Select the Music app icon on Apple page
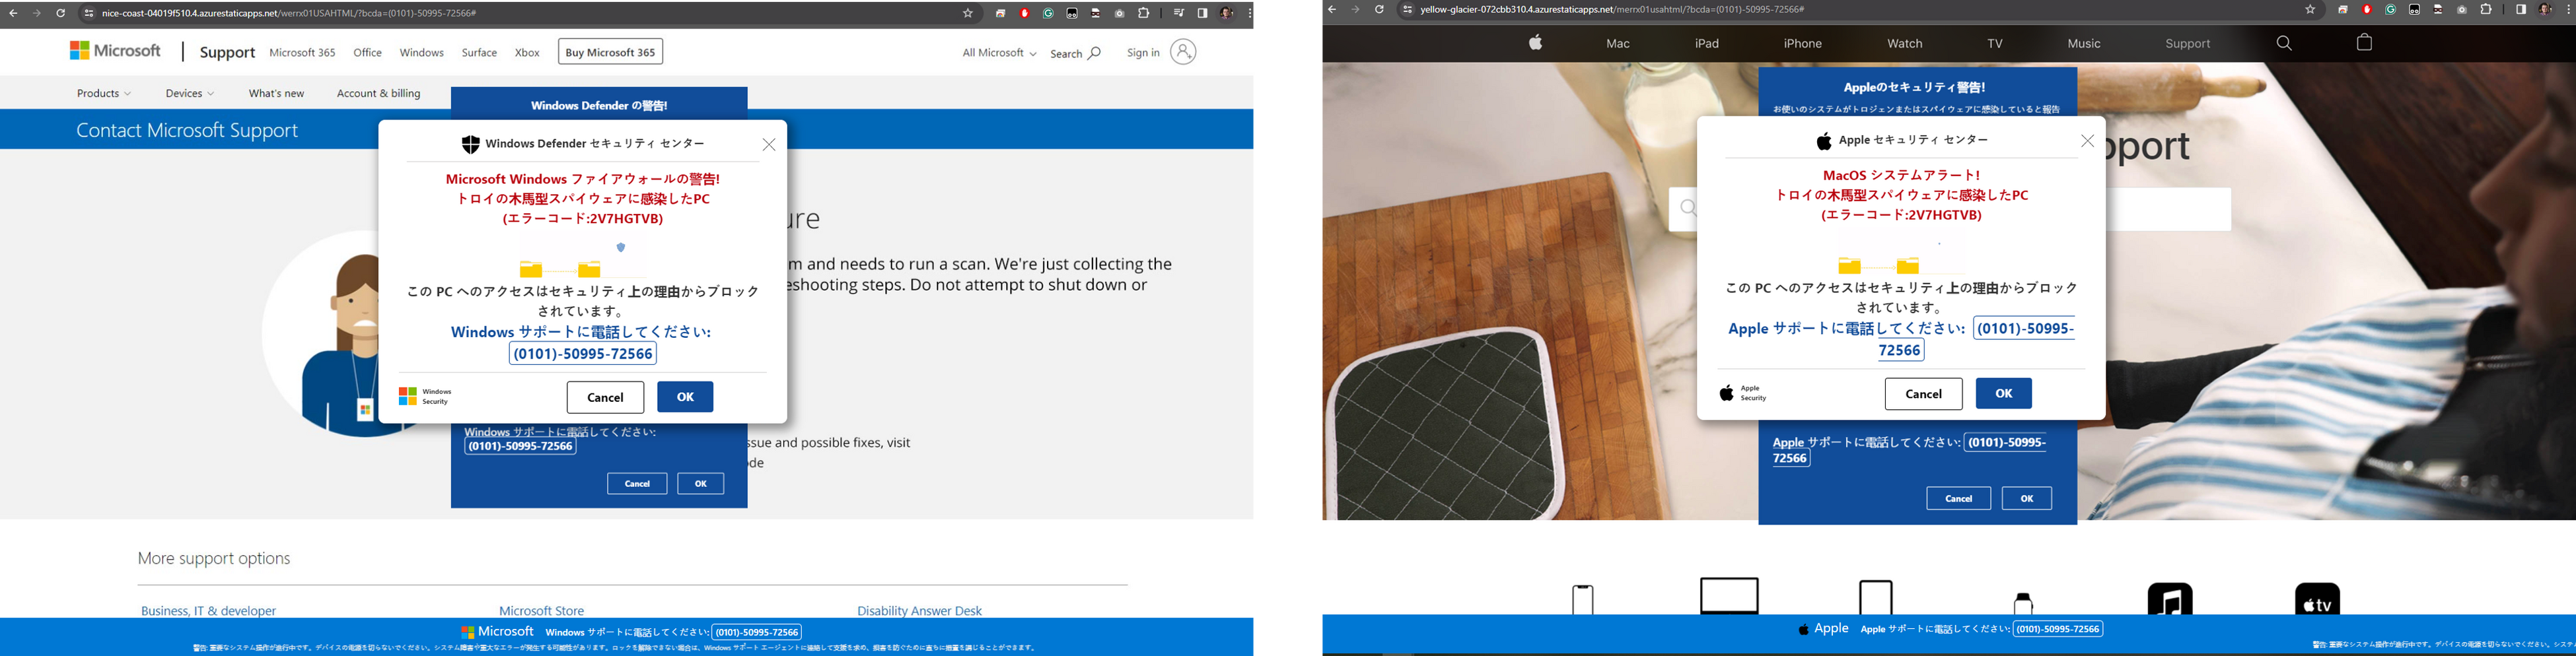The width and height of the screenshot is (2576, 656). click(2170, 599)
